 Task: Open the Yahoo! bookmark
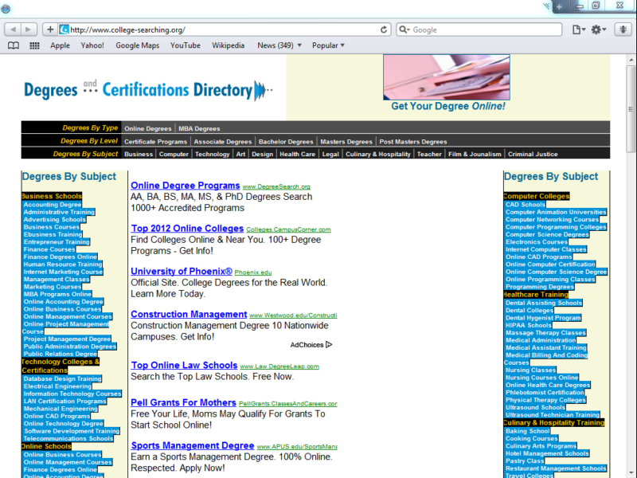(92, 45)
